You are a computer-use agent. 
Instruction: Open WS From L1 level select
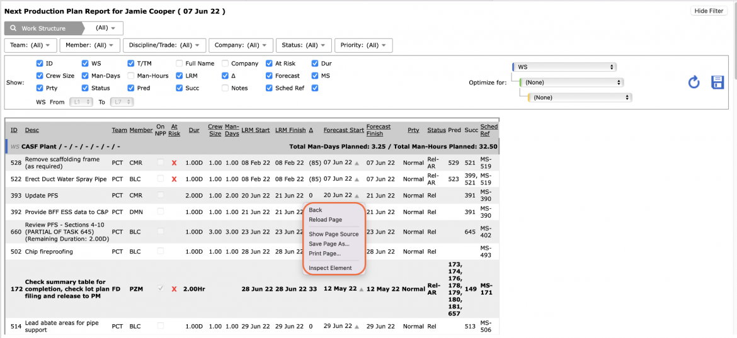pos(81,102)
